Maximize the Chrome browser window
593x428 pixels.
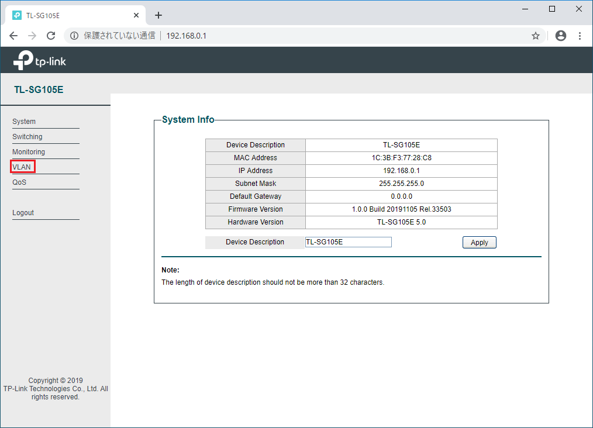click(x=552, y=9)
